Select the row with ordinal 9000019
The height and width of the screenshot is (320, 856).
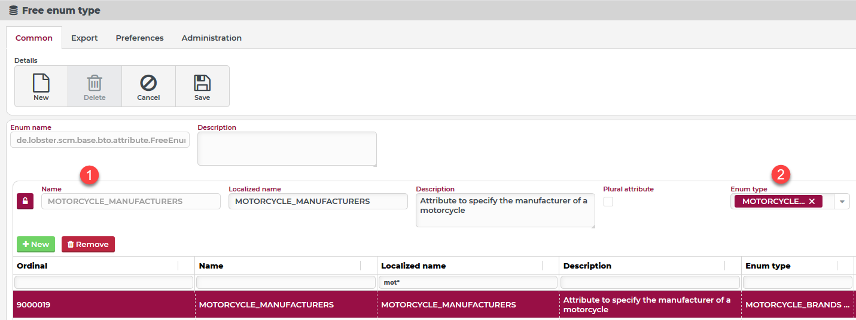[x=103, y=305]
